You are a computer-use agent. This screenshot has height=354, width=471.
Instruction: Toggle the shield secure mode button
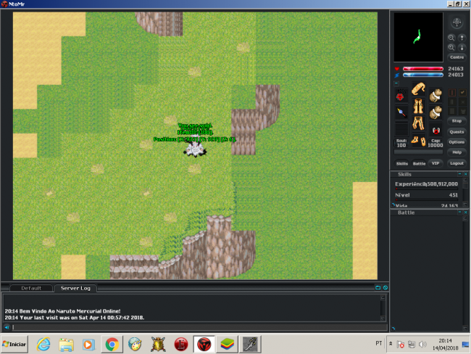[x=462, y=111]
